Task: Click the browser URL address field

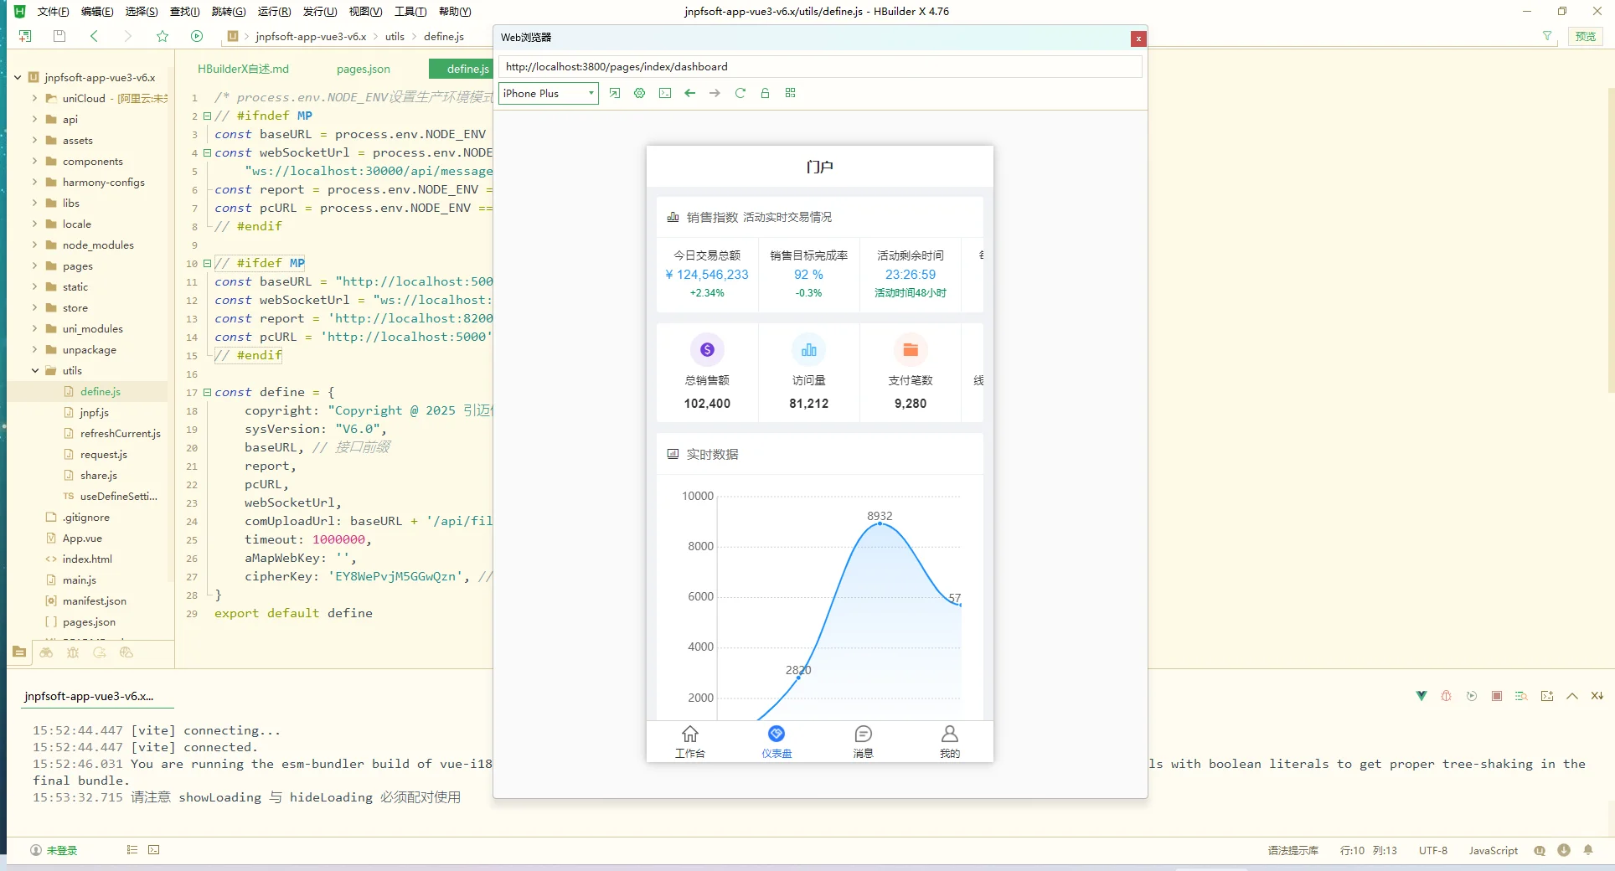Action: tap(820, 66)
